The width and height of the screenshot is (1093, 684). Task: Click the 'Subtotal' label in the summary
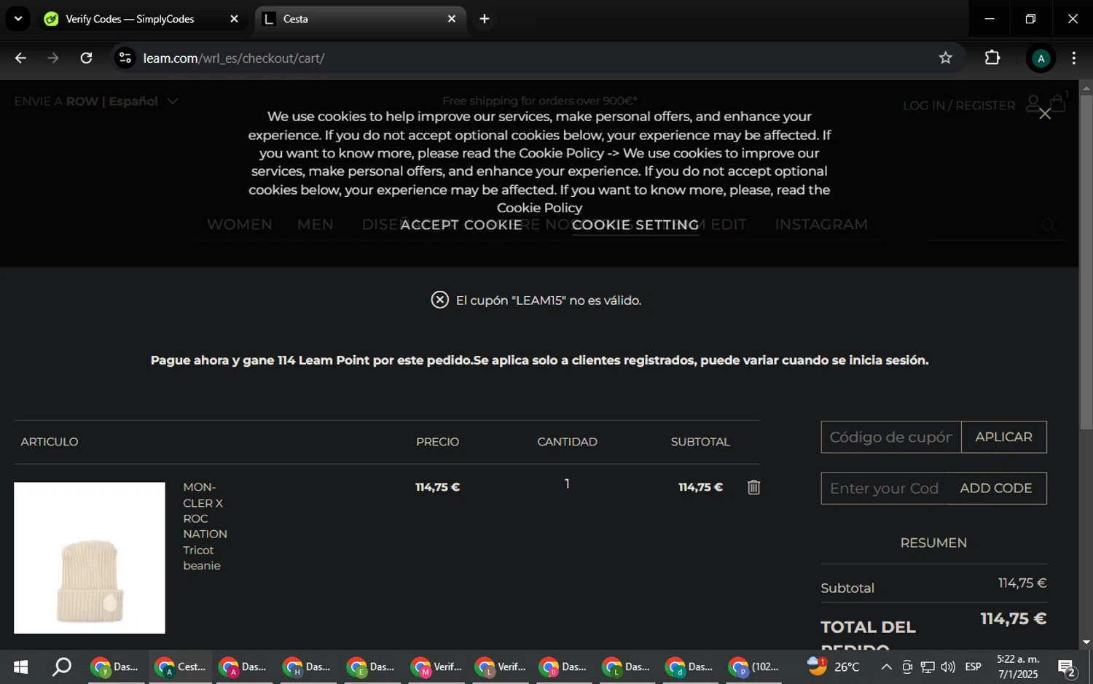[847, 588]
